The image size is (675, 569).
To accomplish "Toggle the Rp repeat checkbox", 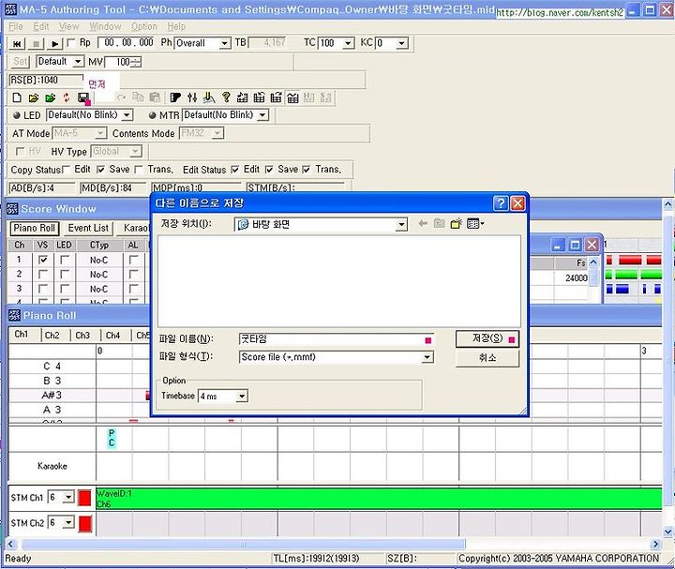I will point(71,42).
